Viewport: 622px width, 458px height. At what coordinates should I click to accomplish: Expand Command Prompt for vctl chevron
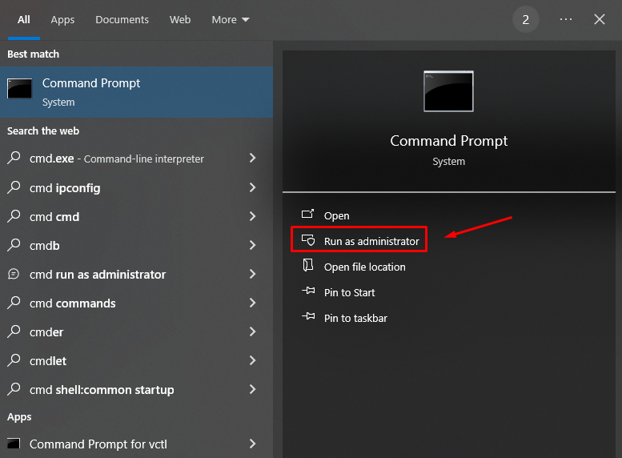point(252,444)
